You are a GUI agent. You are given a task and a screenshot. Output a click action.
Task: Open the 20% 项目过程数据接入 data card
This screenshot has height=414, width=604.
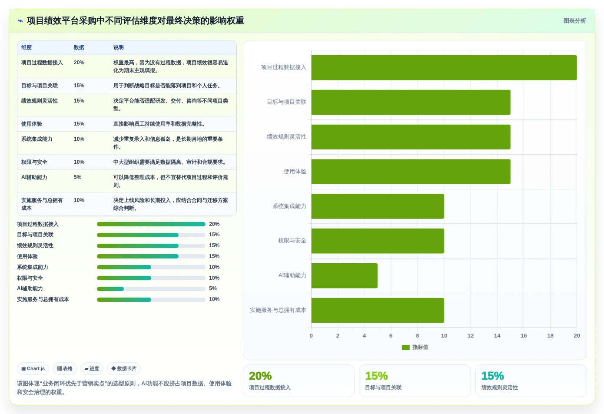[x=299, y=381]
